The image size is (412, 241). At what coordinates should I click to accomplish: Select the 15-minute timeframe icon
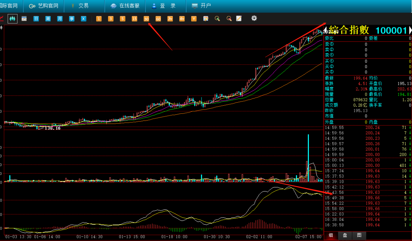[x=134, y=19]
